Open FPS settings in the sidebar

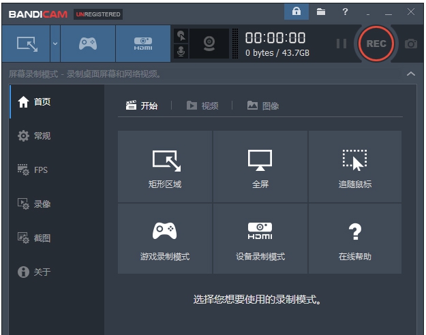coord(57,170)
